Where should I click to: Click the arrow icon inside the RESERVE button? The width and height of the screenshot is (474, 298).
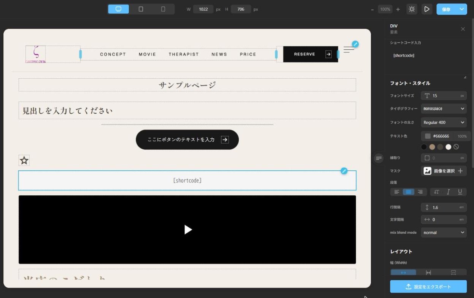click(x=328, y=54)
